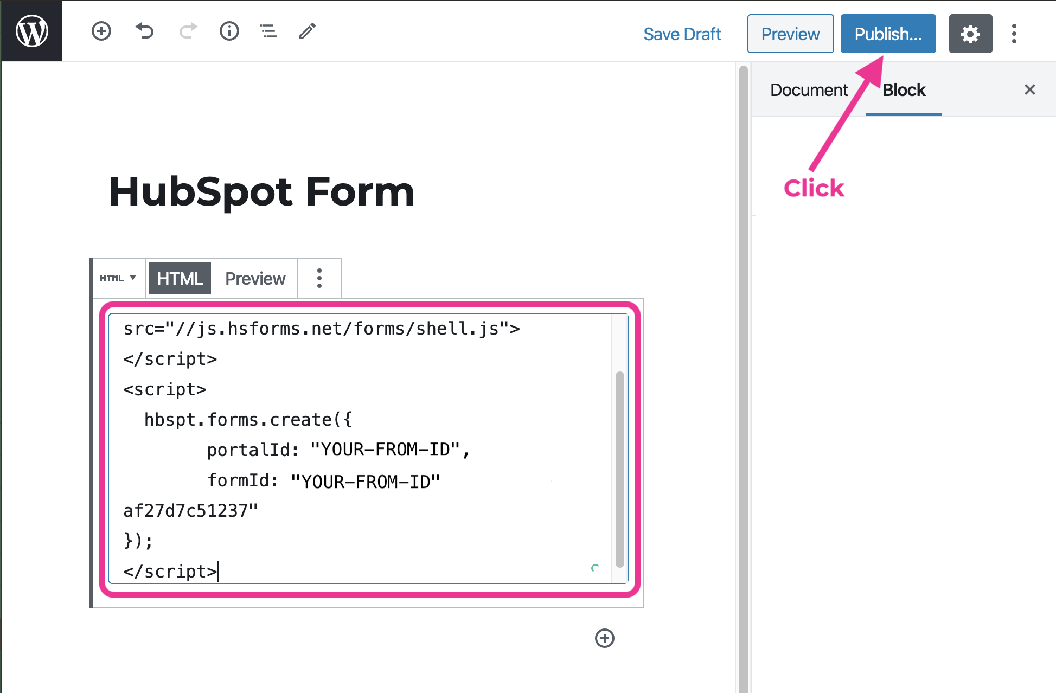The height and width of the screenshot is (693, 1056).
Task: Add a block below the HTML block
Action: [604, 638]
